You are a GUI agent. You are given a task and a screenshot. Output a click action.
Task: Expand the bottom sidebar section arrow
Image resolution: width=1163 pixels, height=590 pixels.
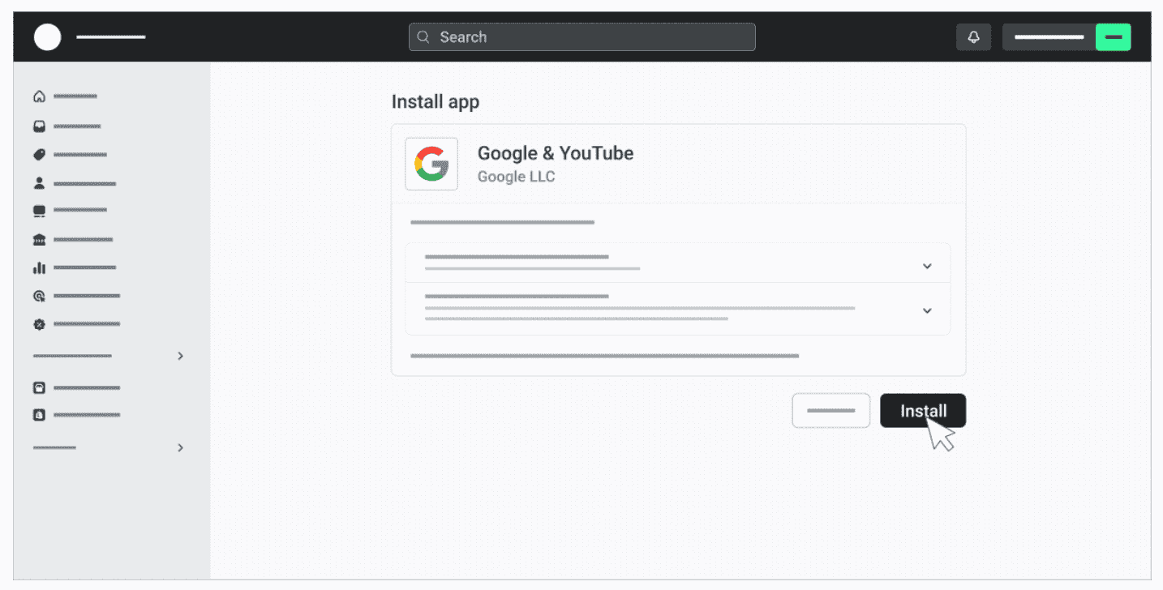click(x=180, y=447)
